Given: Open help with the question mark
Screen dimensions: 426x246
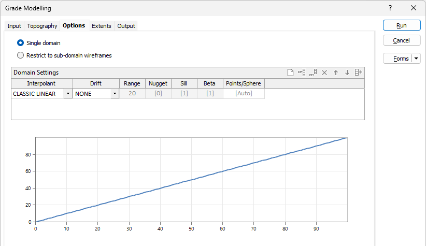Looking at the screenshot, I should pos(390,8).
